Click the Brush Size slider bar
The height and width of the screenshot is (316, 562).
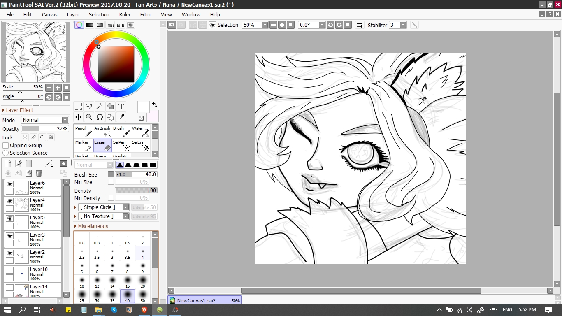[136, 174]
